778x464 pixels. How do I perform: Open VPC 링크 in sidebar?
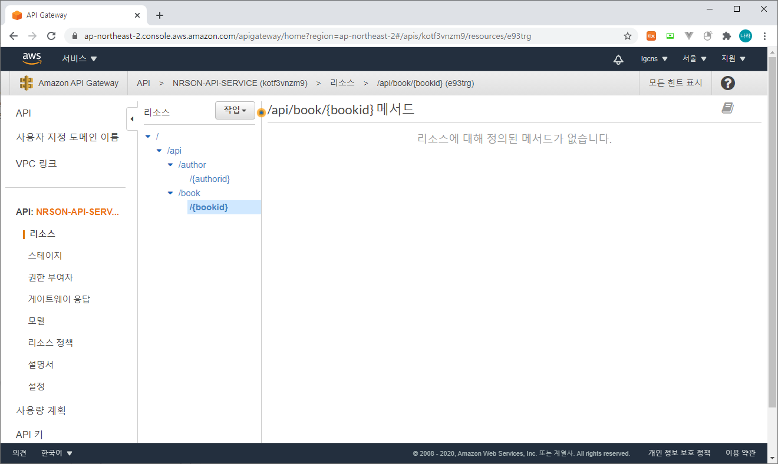pyautogui.click(x=37, y=164)
